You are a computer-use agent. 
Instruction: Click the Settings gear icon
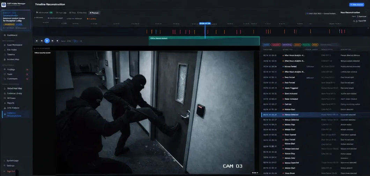(4, 166)
